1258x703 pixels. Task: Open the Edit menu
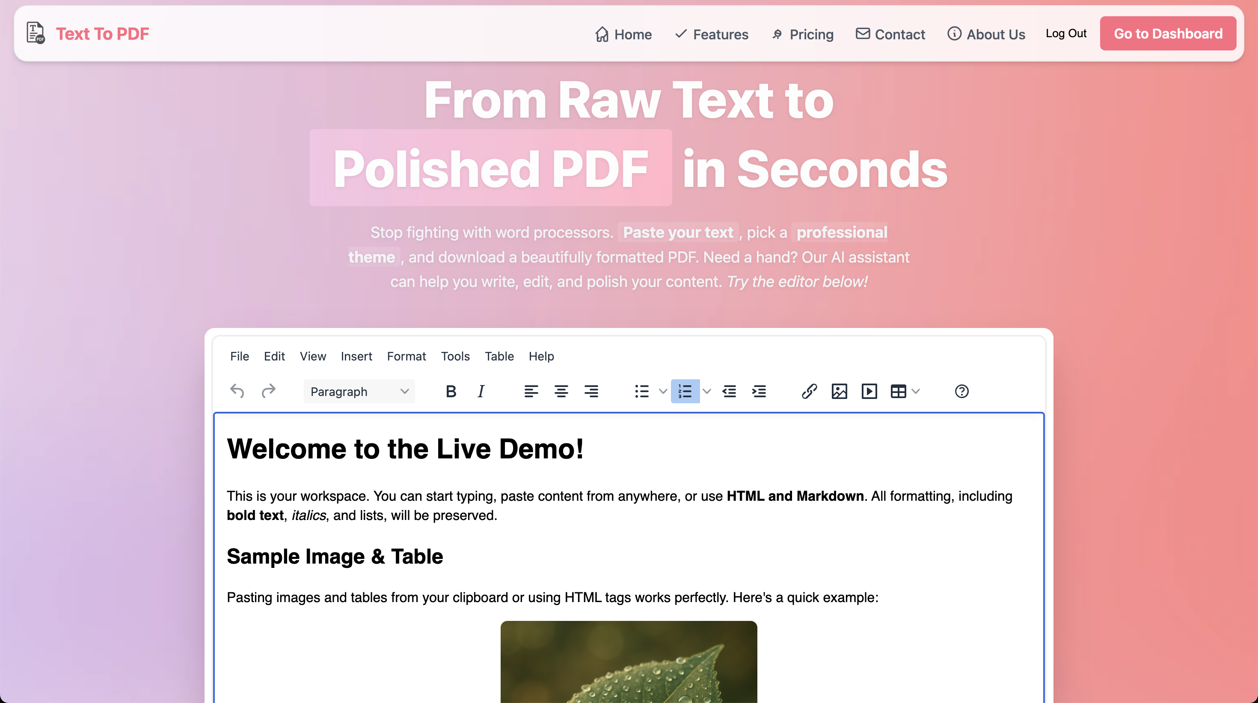tap(274, 356)
